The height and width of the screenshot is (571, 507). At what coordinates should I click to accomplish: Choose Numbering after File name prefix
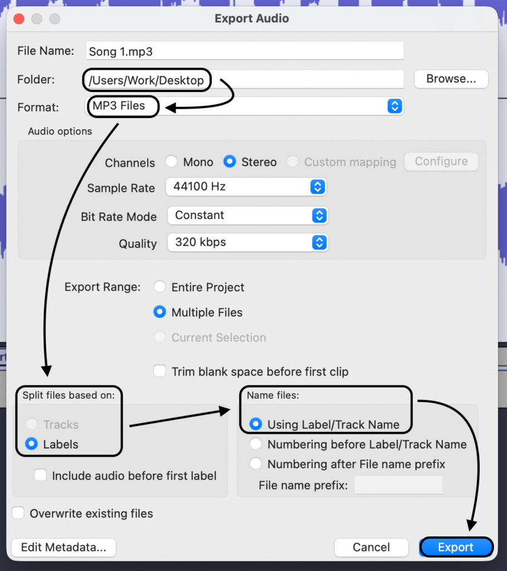256,464
